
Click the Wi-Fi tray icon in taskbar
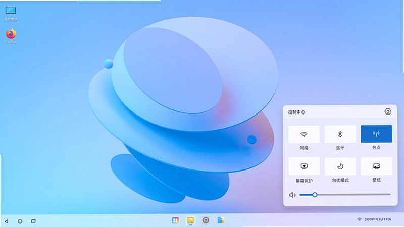(x=359, y=219)
